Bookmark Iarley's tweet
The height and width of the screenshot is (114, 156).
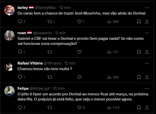point(139,22)
